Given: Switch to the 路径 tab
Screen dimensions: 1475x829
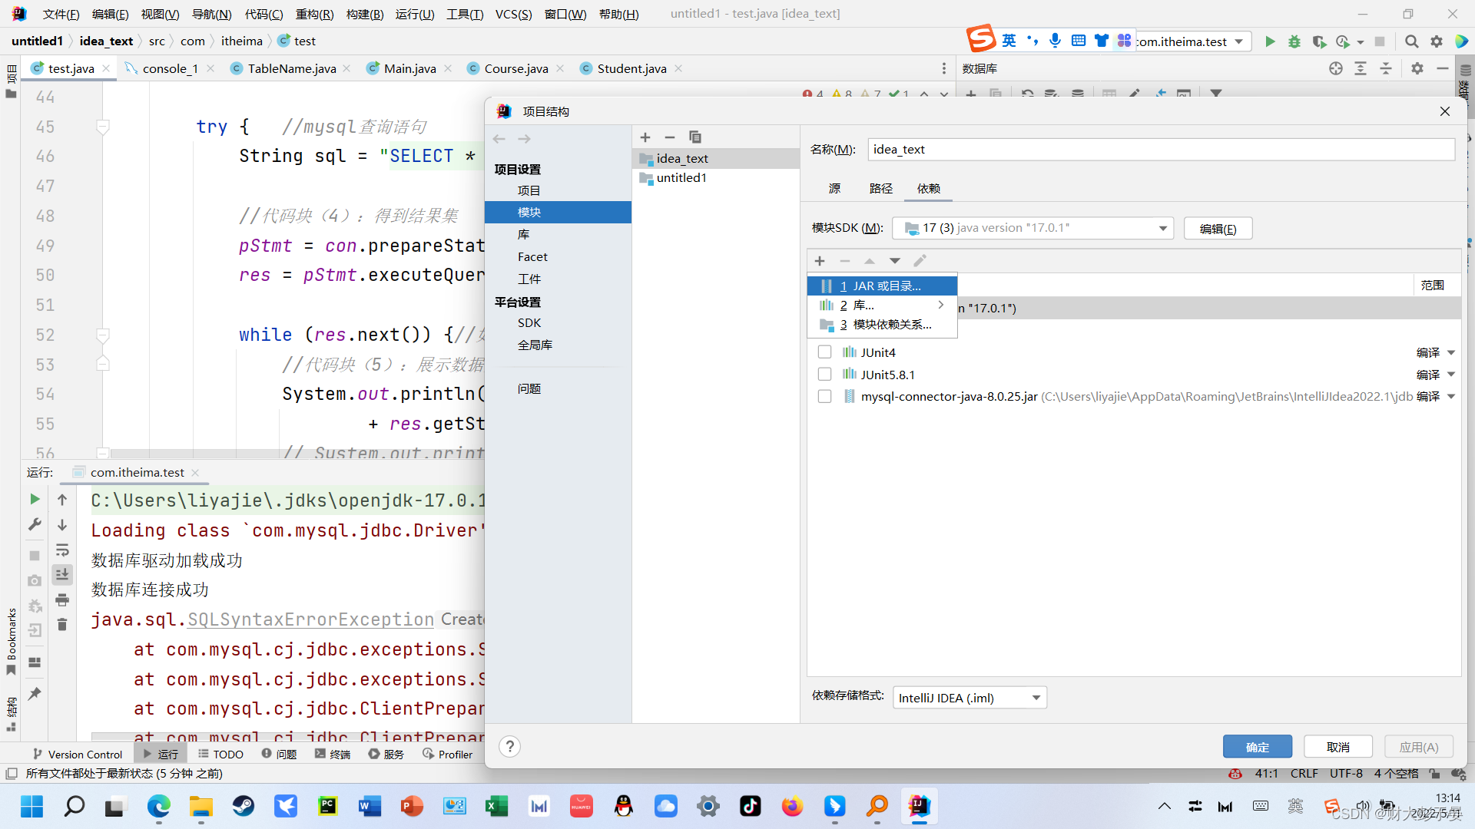Looking at the screenshot, I should (880, 188).
